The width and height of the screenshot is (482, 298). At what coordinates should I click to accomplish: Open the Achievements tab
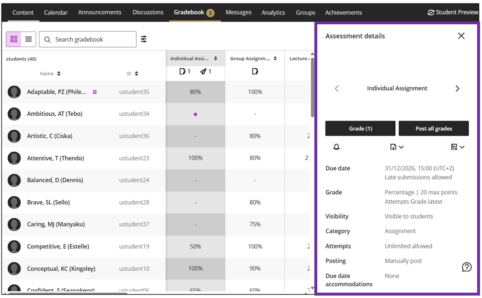(344, 13)
